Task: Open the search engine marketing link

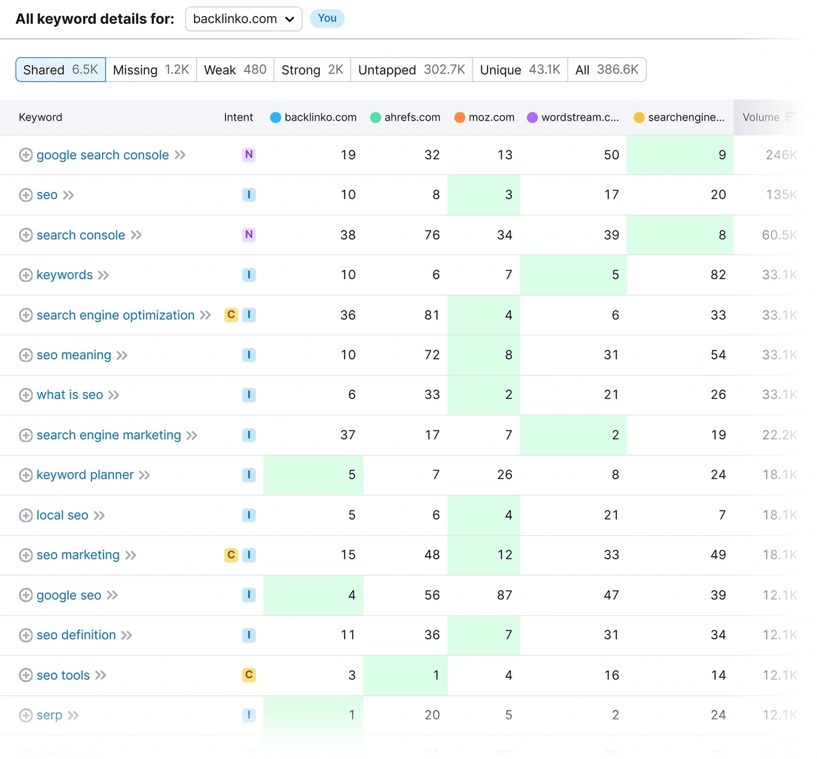Action: click(109, 435)
